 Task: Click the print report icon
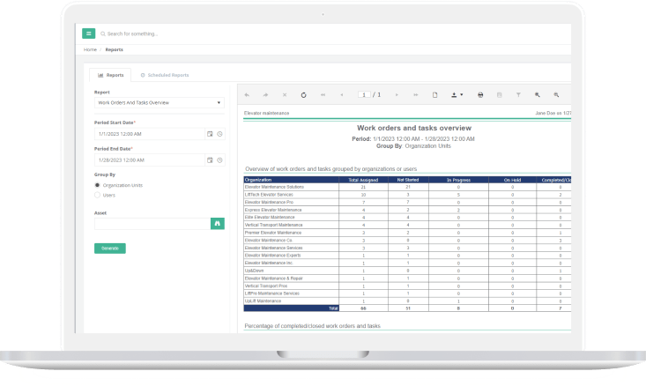(x=479, y=94)
